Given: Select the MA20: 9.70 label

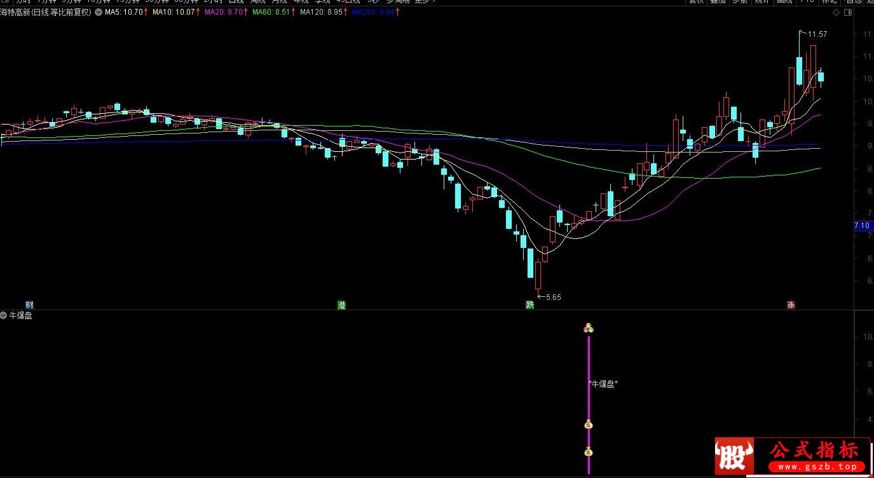Looking at the screenshot, I should coord(223,12).
